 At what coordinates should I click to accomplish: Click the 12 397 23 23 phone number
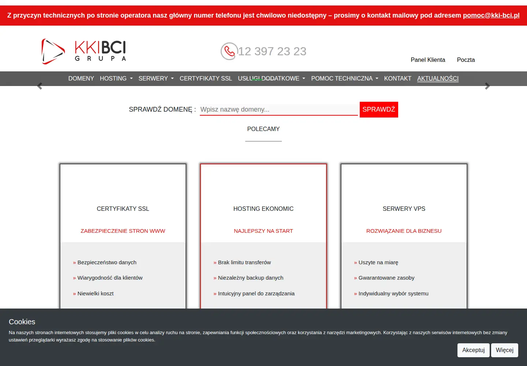272,51
